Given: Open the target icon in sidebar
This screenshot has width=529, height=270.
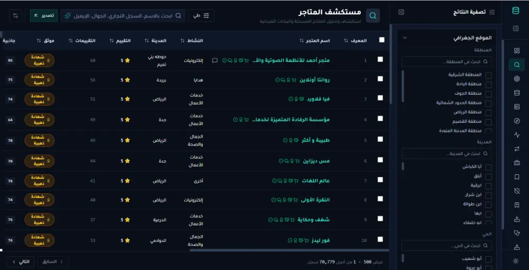Looking at the screenshot, I should [x=517, y=79].
